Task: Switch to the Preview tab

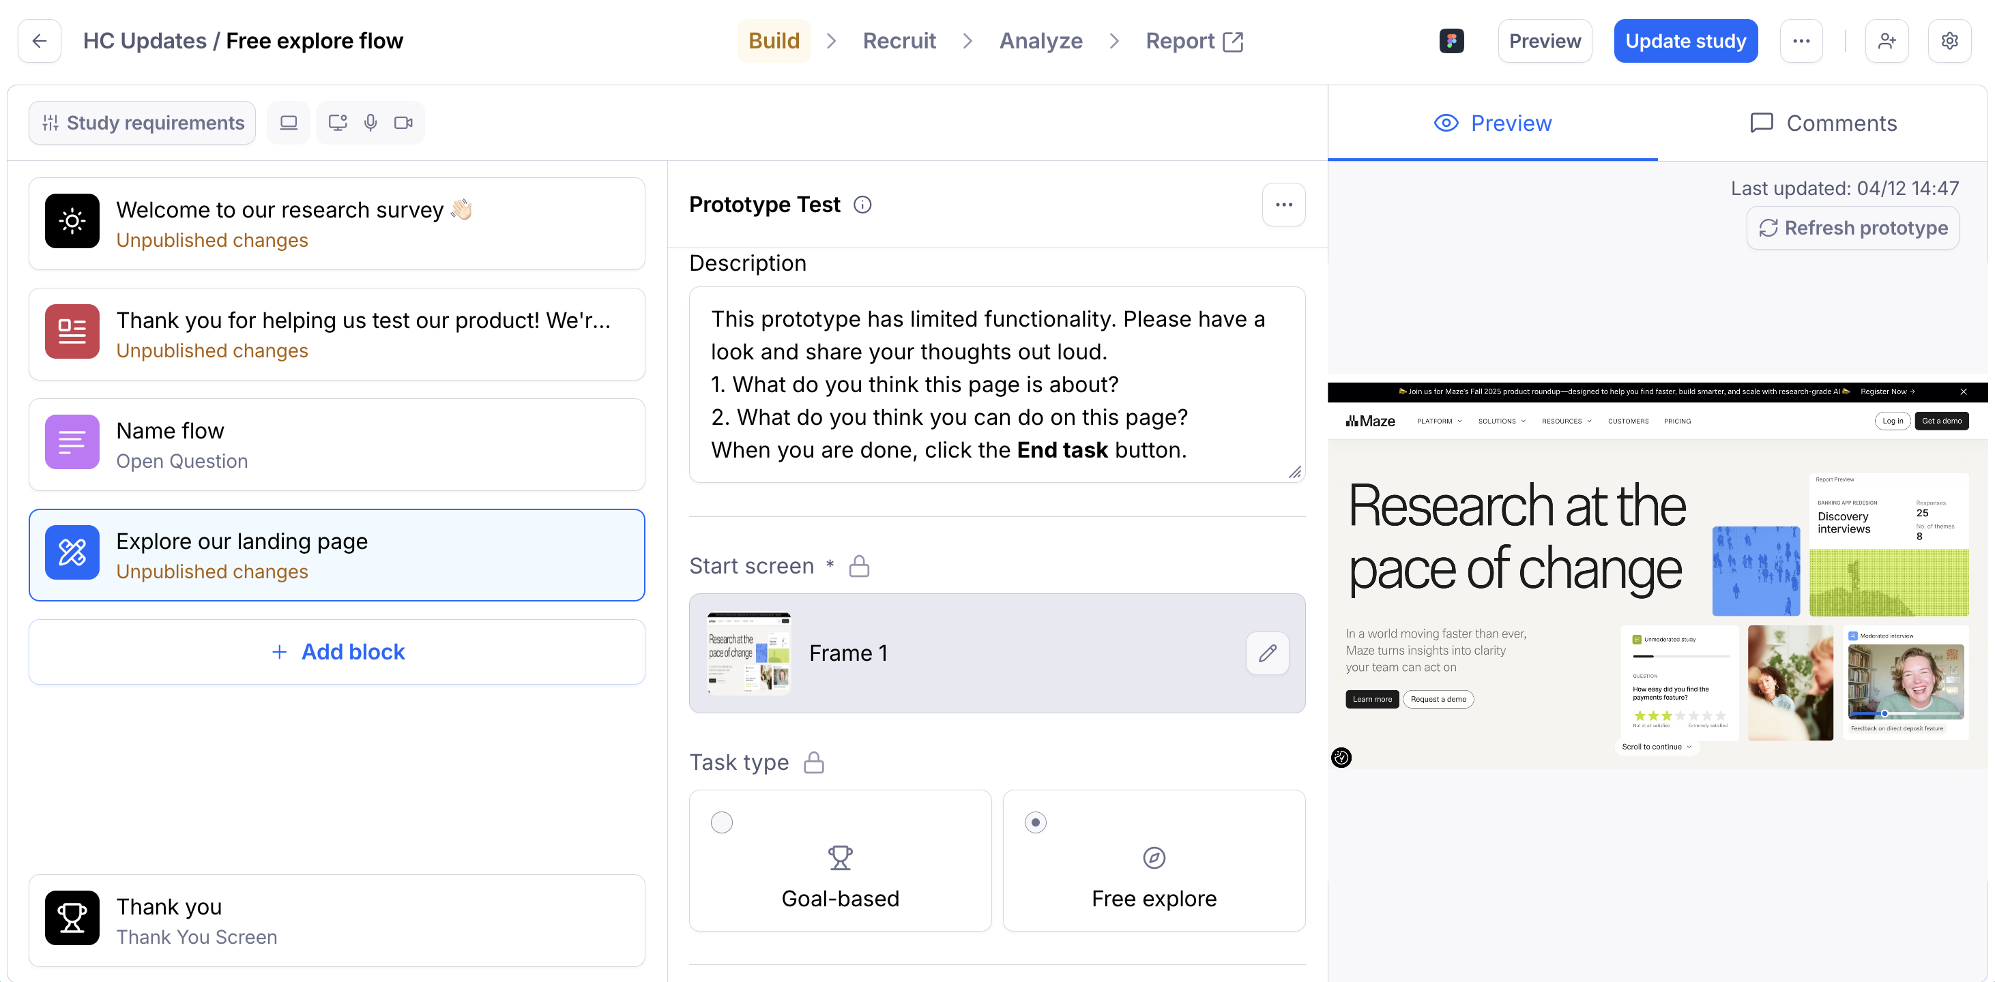Action: point(1492,123)
